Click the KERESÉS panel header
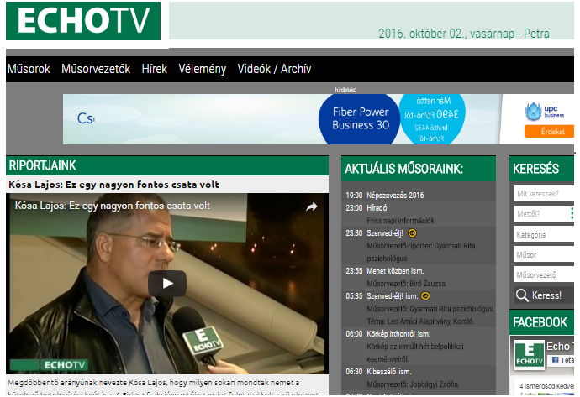Image resolution: width=580 pixels, height=397 pixels. (x=541, y=169)
